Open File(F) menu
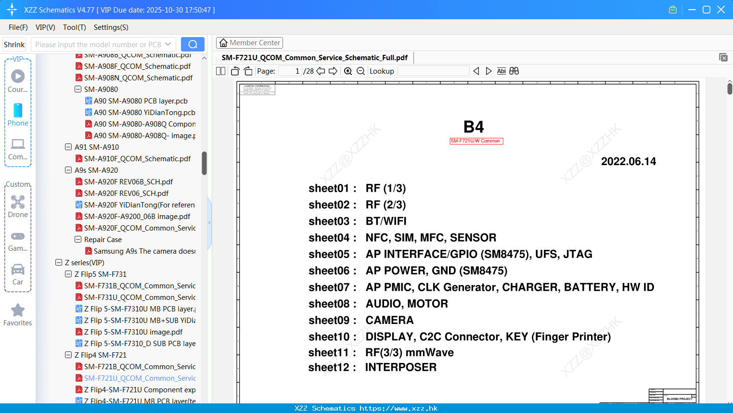 [18, 27]
